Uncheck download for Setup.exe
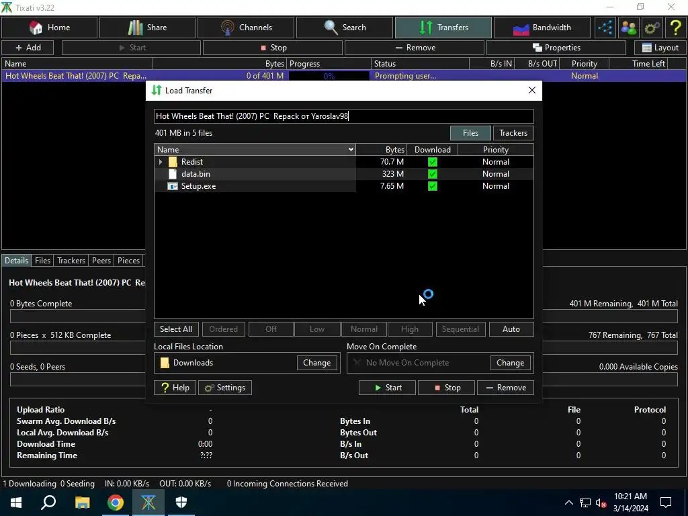Image resolution: width=688 pixels, height=516 pixels. point(433,186)
